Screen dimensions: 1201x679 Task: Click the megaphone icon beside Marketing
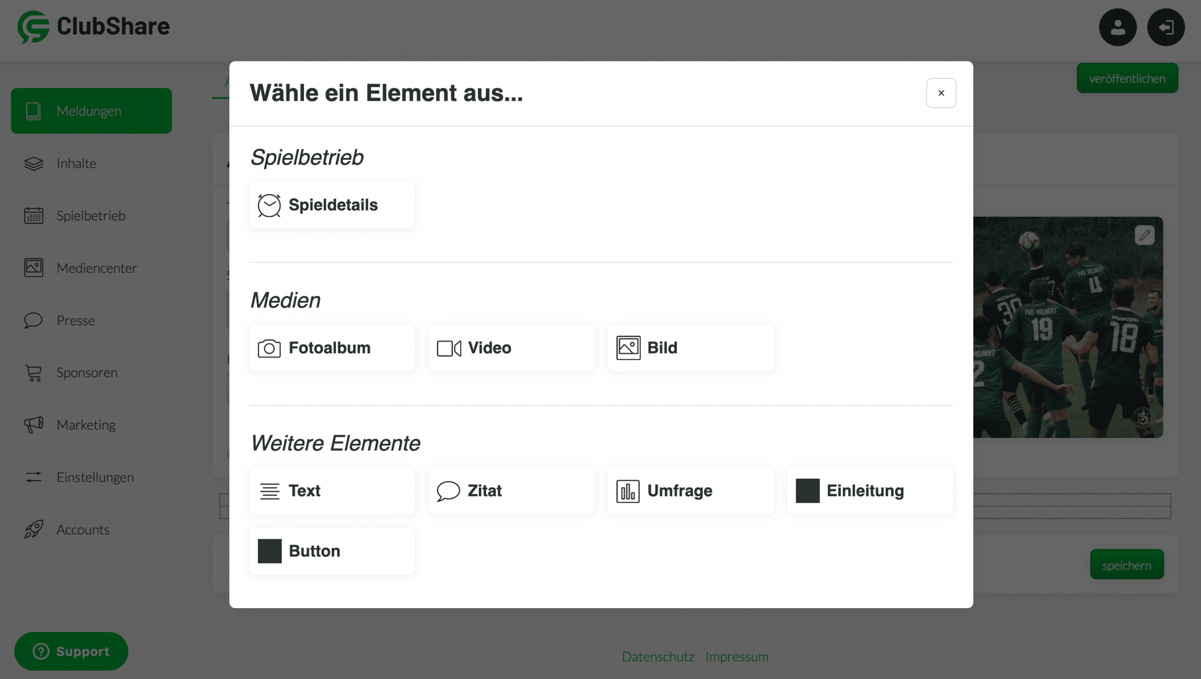tap(34, 425)
